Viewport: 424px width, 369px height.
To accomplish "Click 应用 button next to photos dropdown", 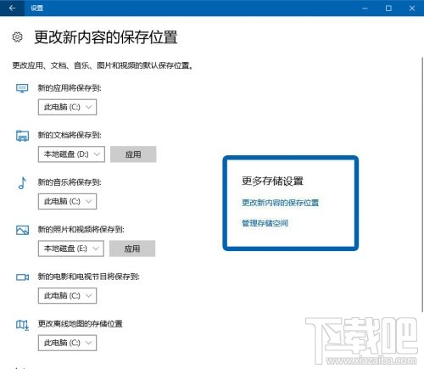I will [132, 249].
